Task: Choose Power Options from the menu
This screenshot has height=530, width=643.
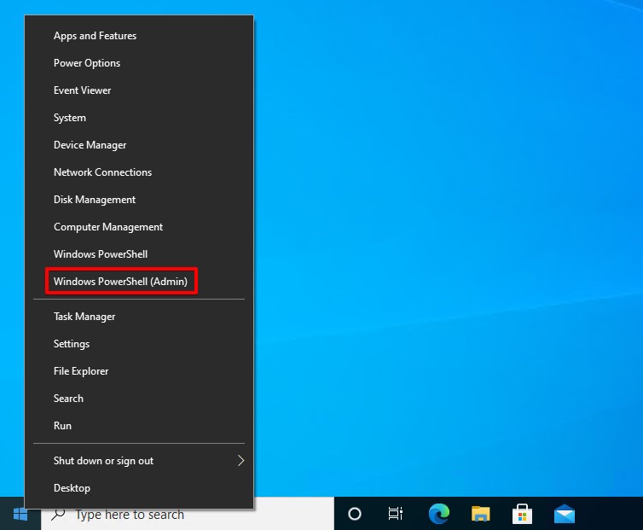Action: click(x=87, y=63)
